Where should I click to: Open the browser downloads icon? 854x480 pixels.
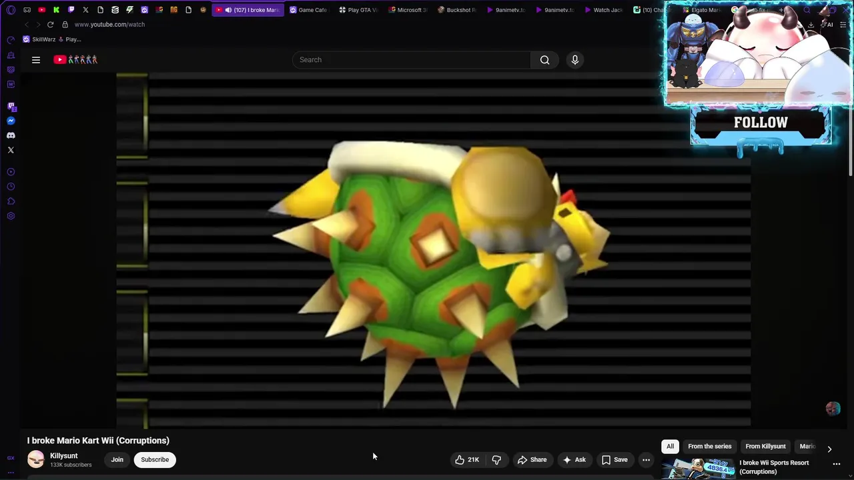tap(811, 25)
